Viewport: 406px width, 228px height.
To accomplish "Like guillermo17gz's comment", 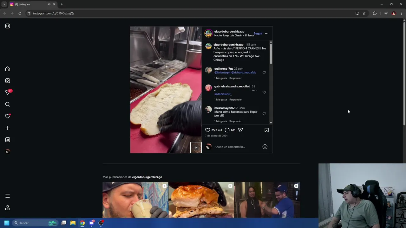I will pos(264,73).
